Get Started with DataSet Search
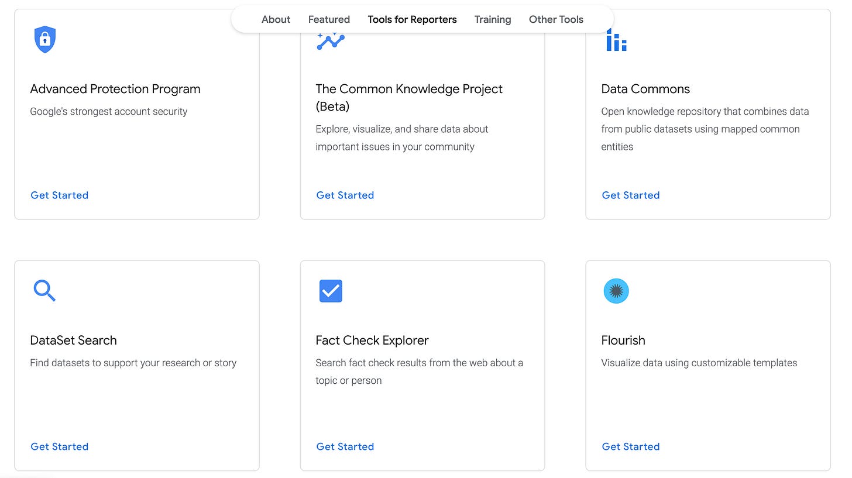The height and width of the screenshot is (478, 852). (x=60, y=446)
